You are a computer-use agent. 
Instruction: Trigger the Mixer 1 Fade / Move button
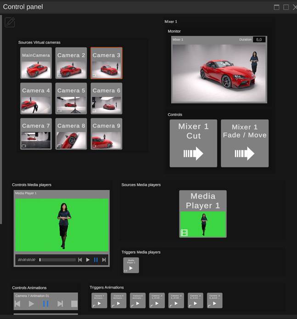click(245, 143)
